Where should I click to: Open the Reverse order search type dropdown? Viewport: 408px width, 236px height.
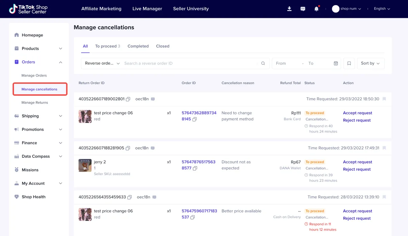(102, 63)
